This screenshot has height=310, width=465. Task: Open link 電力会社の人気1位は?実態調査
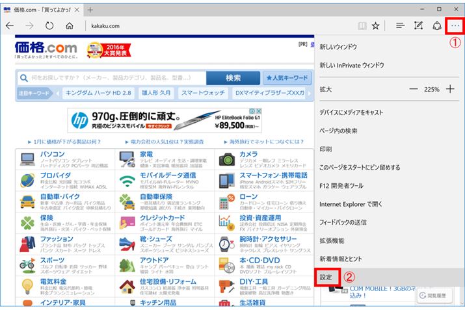coord(166,142)
